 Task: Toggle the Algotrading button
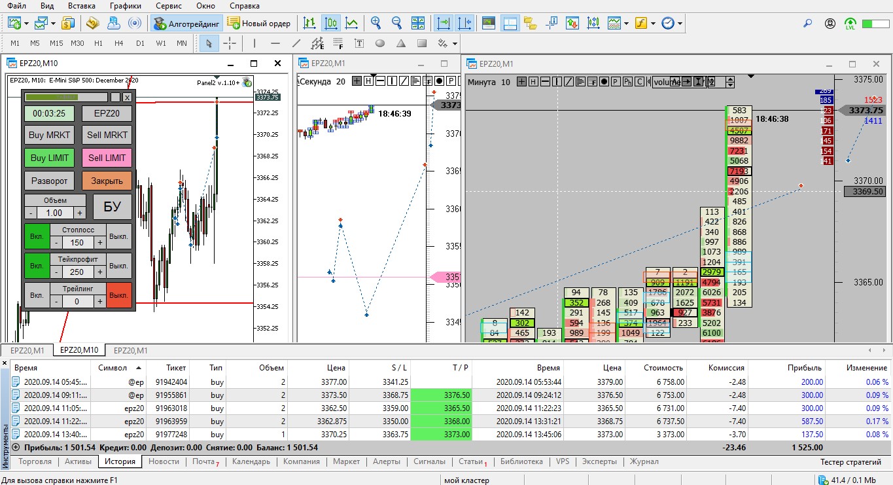coord(187,24)
